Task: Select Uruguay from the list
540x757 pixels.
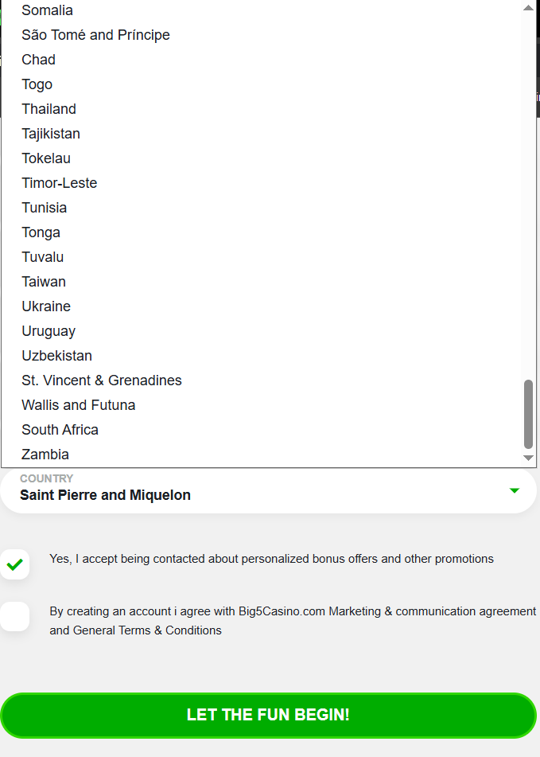Action: [x=49, y=331]
